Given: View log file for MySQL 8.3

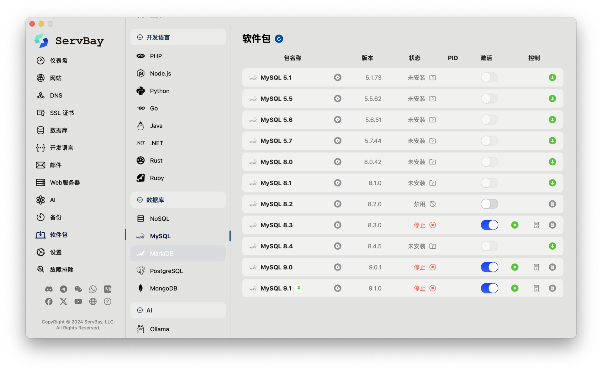Looking at the screenshot, I should [x=536, y=225].
